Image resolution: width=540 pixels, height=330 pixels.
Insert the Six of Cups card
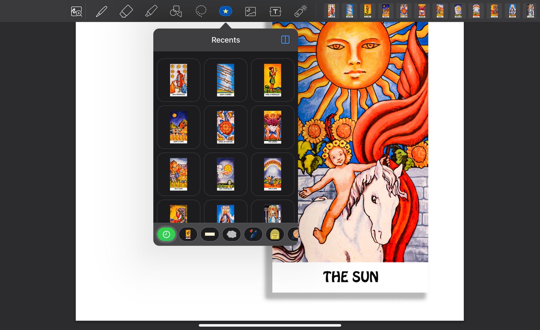(x=179, y=174)
